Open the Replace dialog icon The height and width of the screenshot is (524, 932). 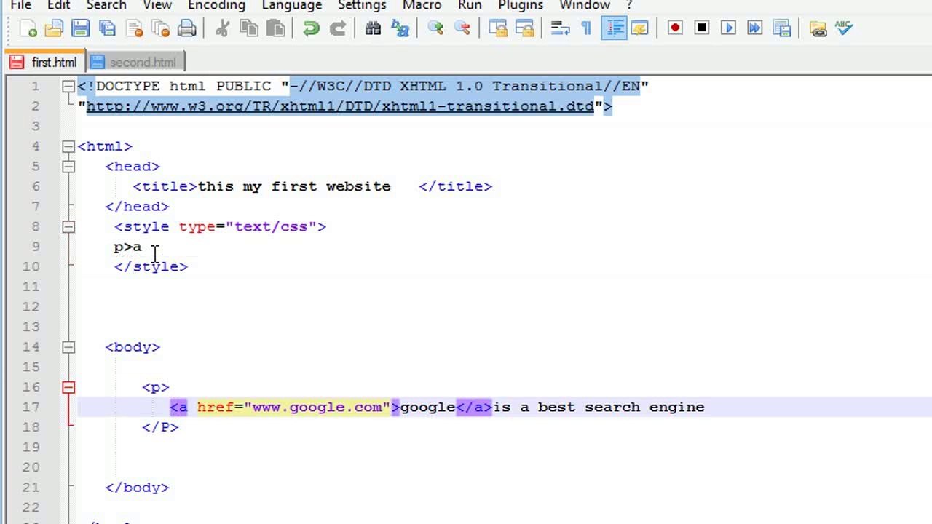(400, 28)
